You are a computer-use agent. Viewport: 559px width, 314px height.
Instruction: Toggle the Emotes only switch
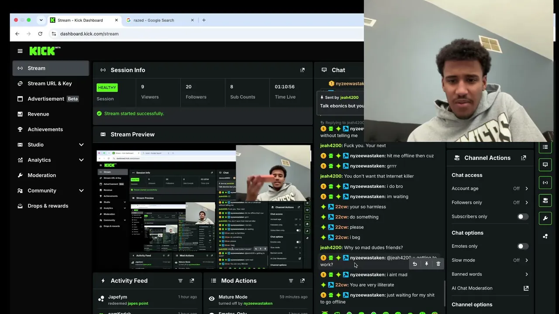pyautogui.click(x=522, y=246)
